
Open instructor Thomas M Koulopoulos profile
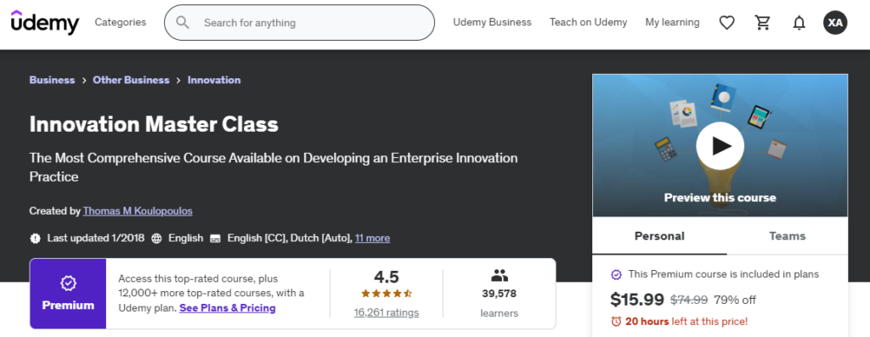click(x=138, y=211)
